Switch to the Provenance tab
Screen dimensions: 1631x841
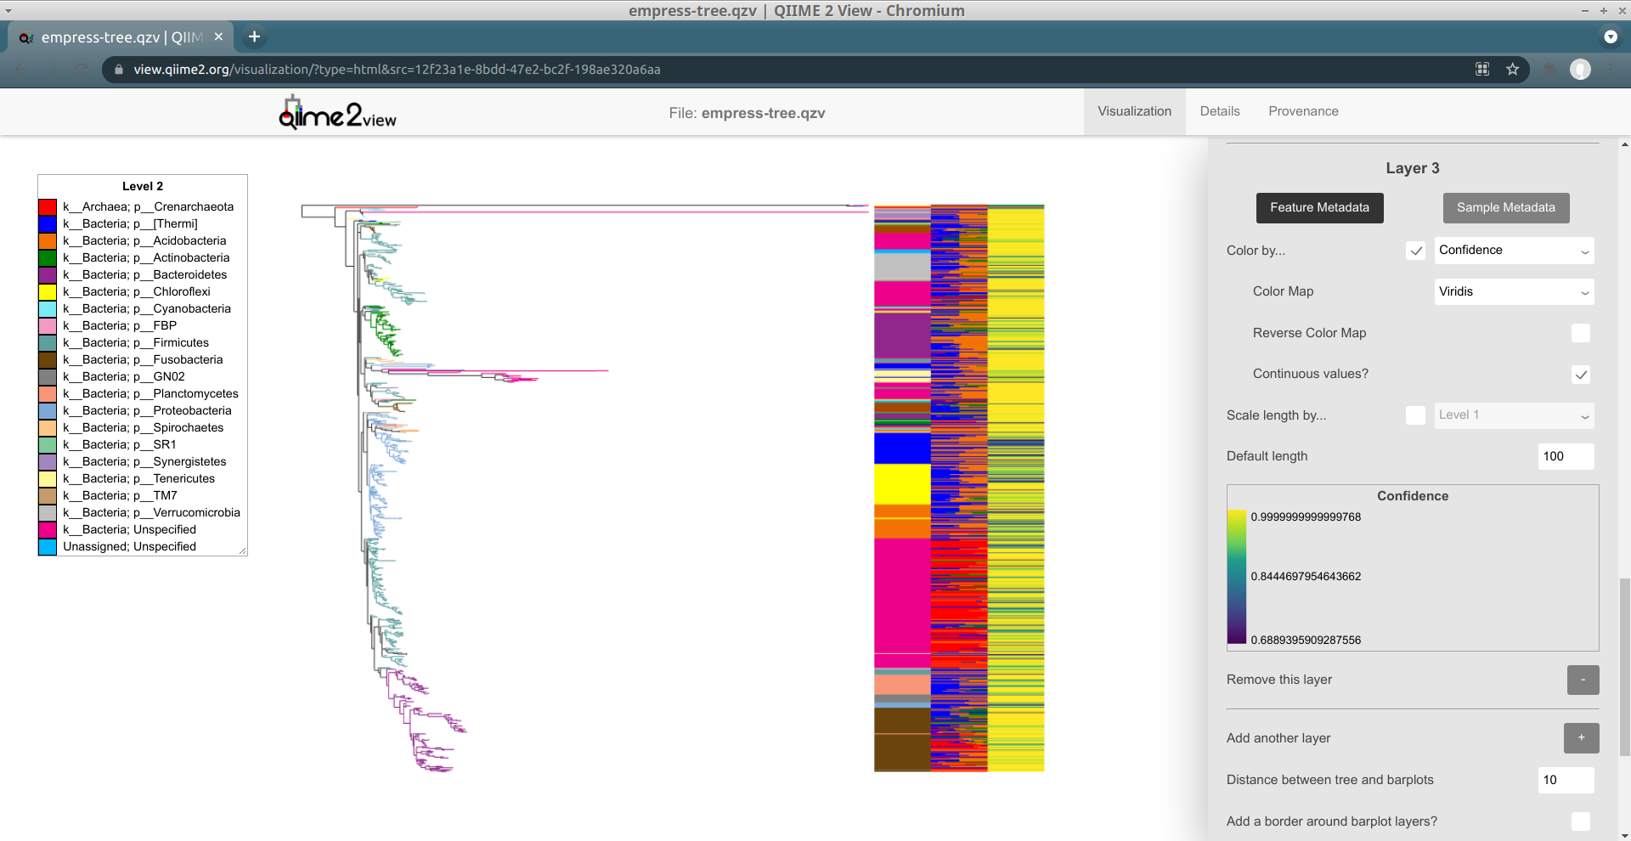(1303, 111)
